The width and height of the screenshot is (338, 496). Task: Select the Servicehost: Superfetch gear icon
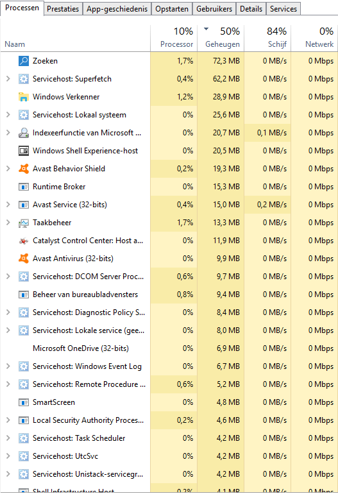pyautogui.click(x=24, y=79)
